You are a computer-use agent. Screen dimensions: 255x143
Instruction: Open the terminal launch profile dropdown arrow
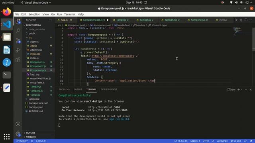[x=241, y=89]
